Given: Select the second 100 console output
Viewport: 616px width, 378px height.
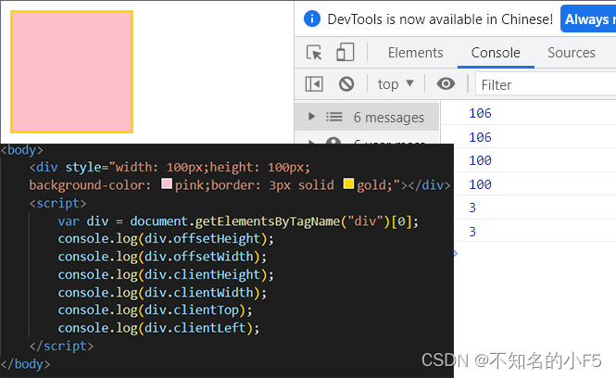Looking at the screenshot, I should [480, 184].
